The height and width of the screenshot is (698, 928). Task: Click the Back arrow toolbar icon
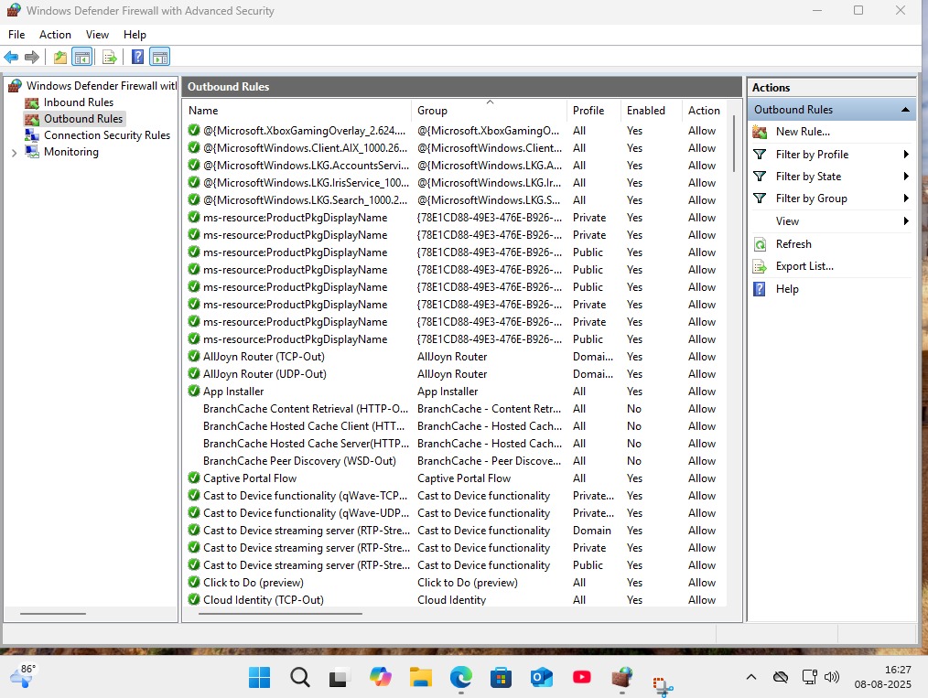pos(11,58)
